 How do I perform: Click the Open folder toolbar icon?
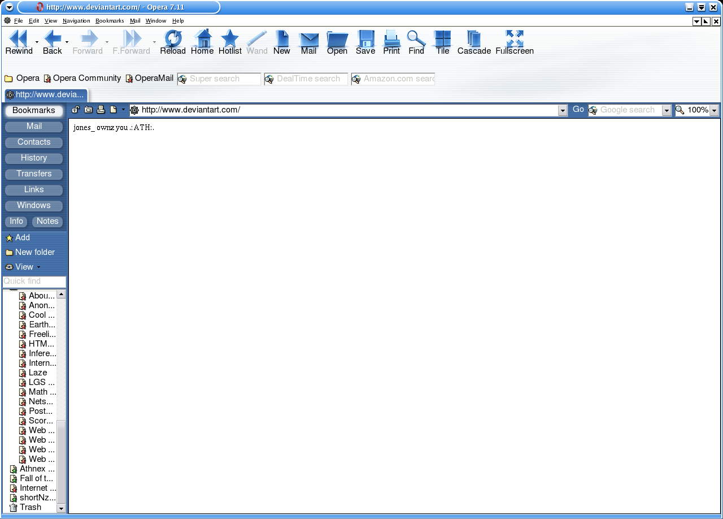tap(337, 38)
